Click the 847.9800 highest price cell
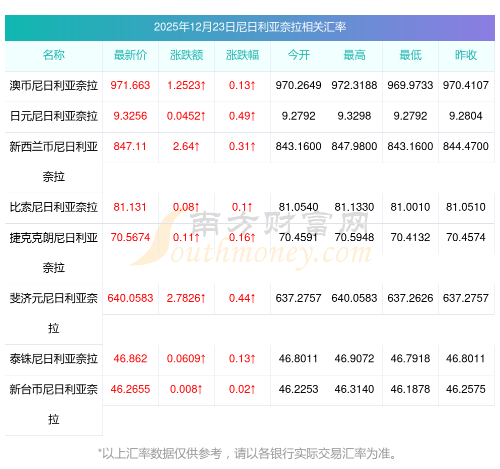500x469 pixels. [x=354, y=147]
